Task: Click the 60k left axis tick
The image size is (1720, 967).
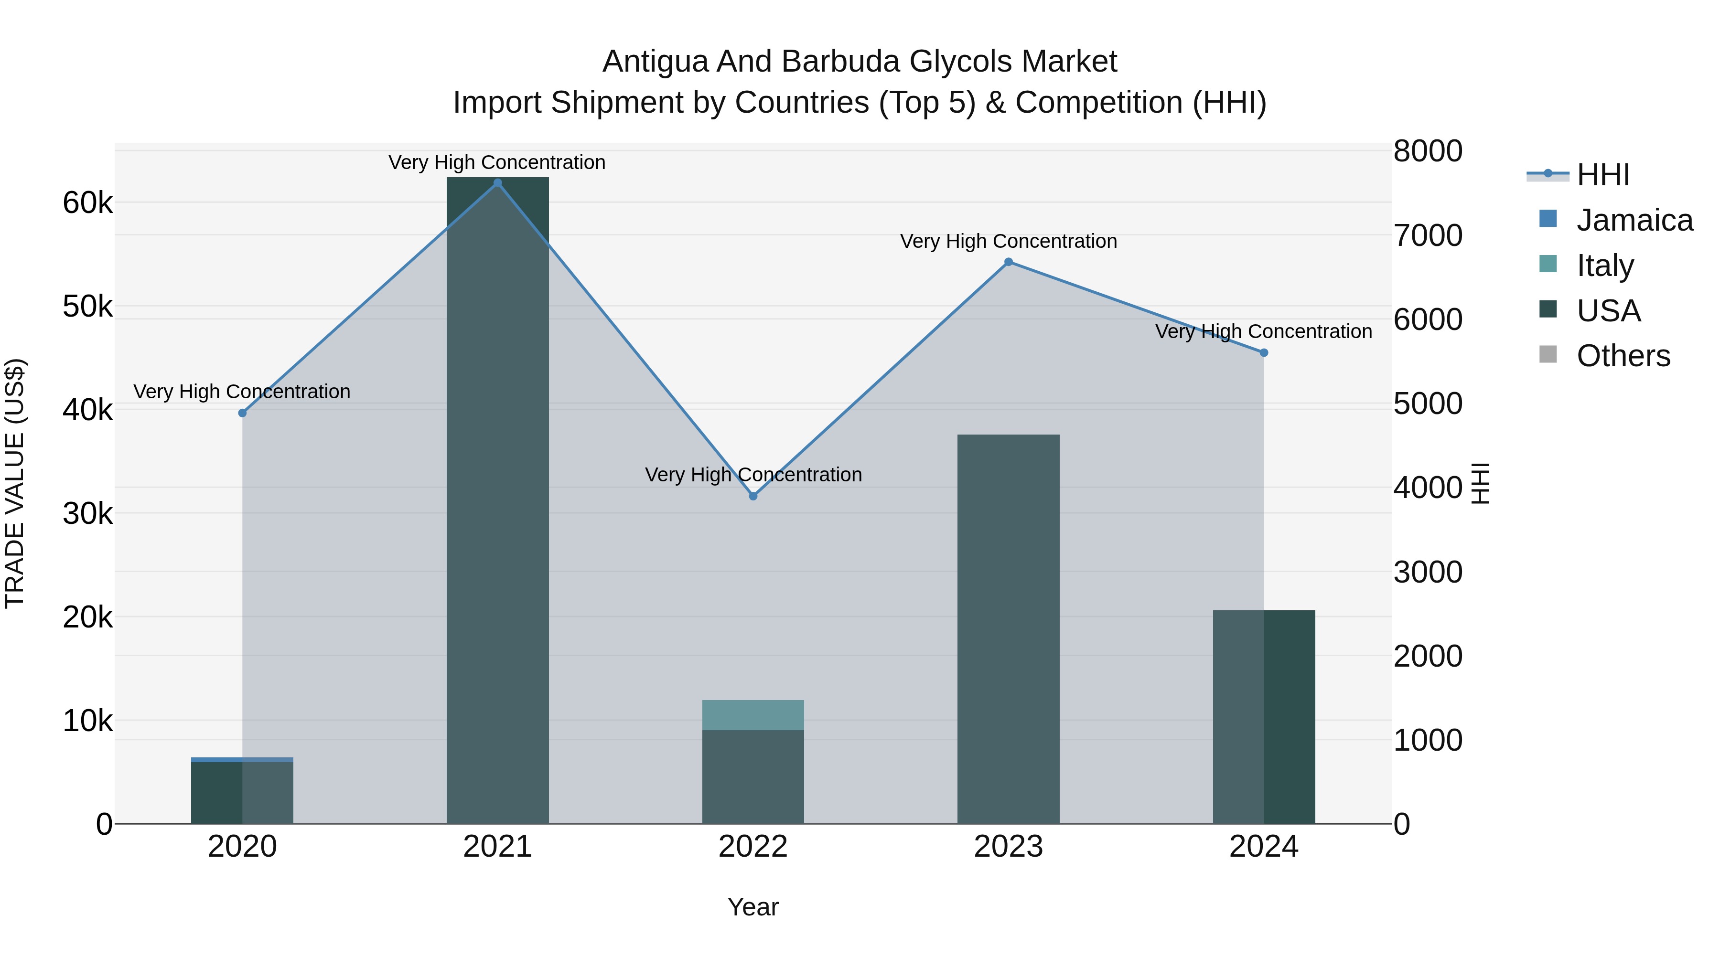Action: point(88,203)
